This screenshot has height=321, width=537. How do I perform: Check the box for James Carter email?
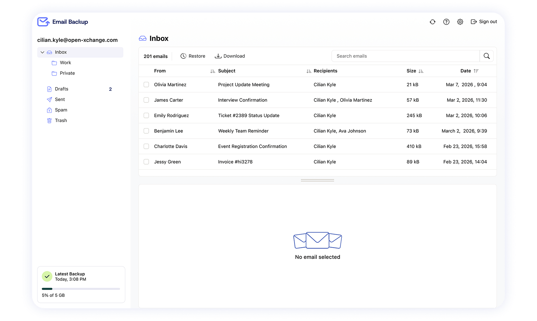[x=146, y=100]
